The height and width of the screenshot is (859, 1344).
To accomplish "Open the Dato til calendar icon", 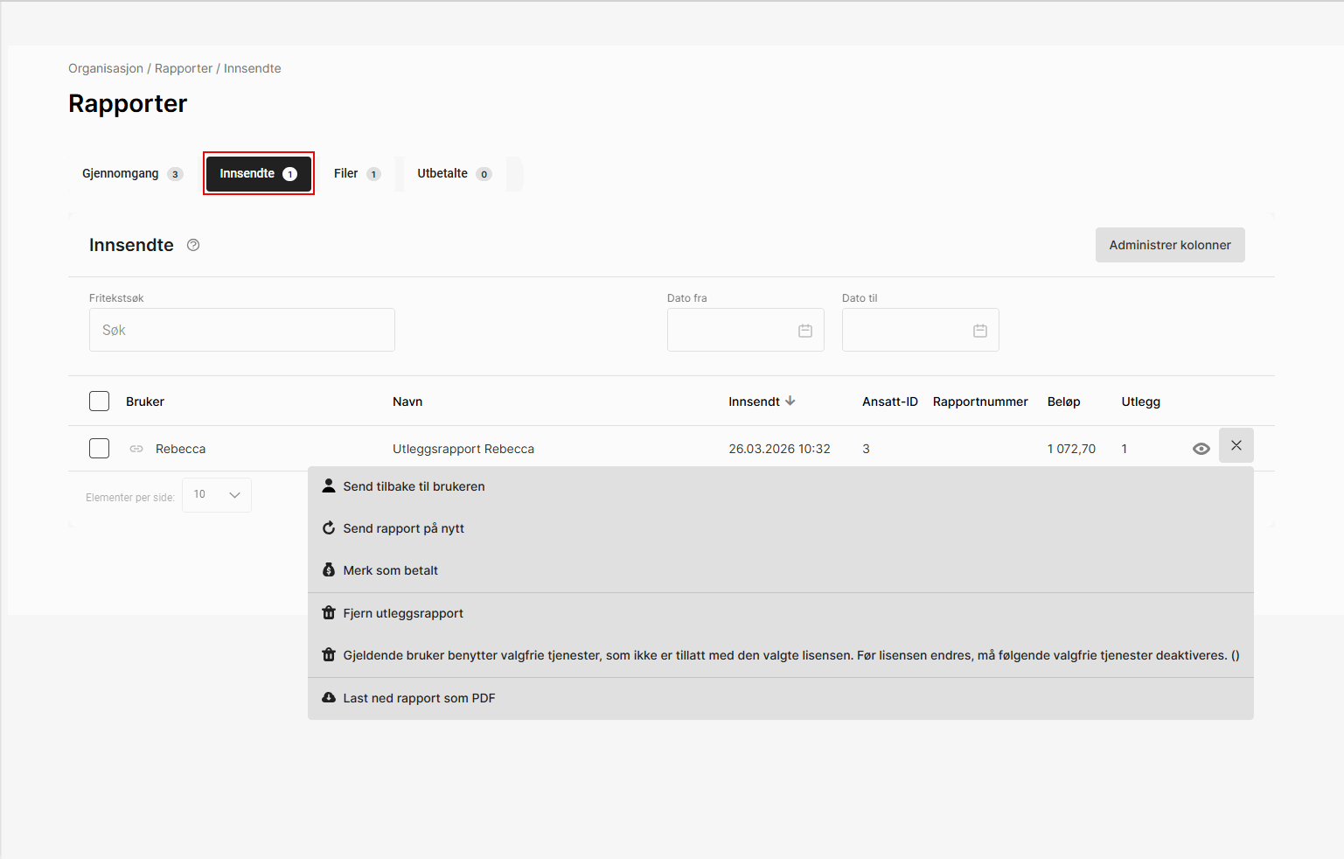I will tap(979, 331).
